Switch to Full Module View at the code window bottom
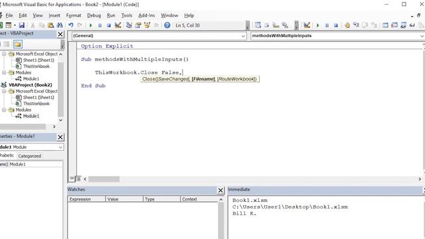425x239 pixels. point(78,179)
